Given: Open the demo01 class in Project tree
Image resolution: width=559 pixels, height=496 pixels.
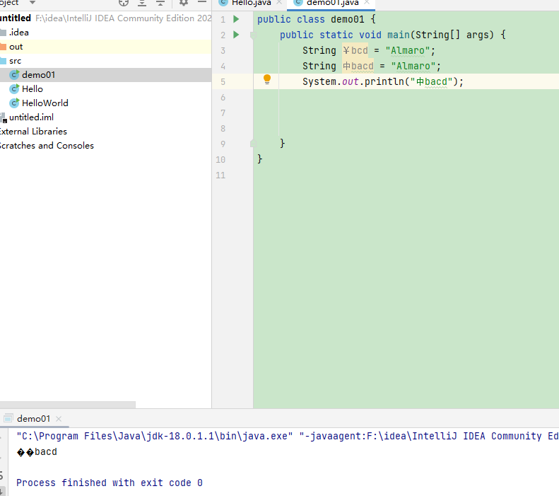Looking at the screenshot, I should click(38, 75).
